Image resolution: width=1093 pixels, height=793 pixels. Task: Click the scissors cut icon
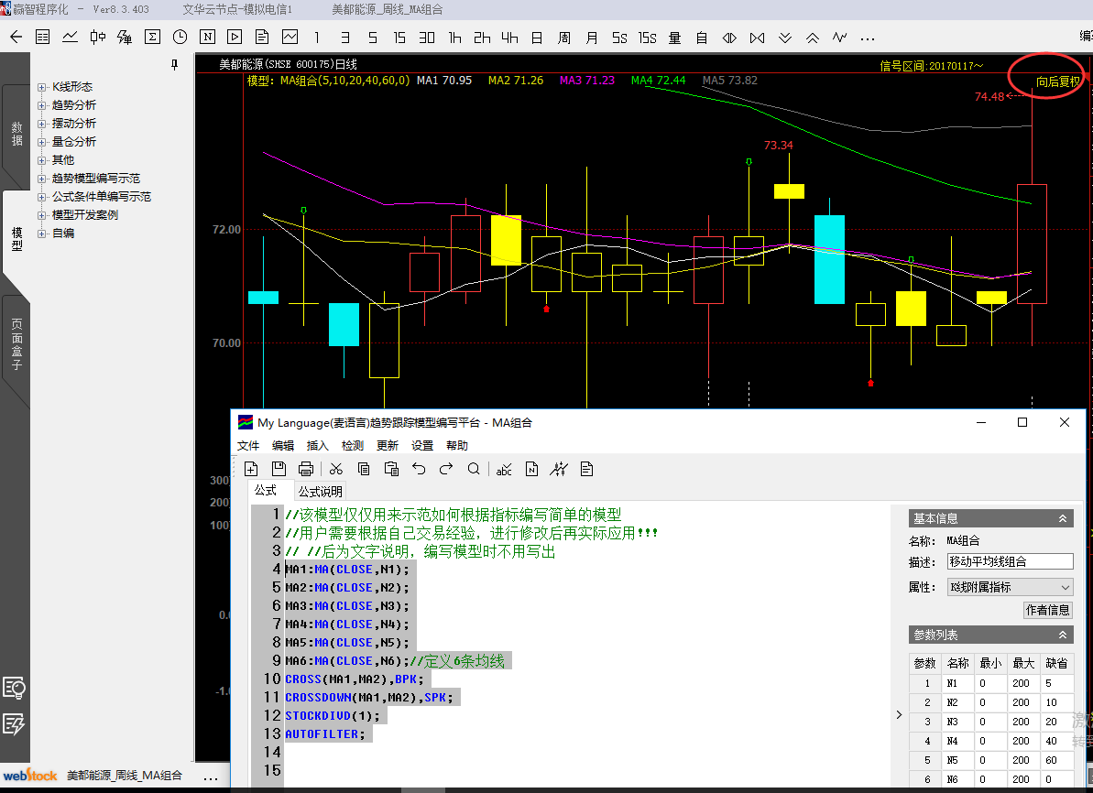[336, 469]
